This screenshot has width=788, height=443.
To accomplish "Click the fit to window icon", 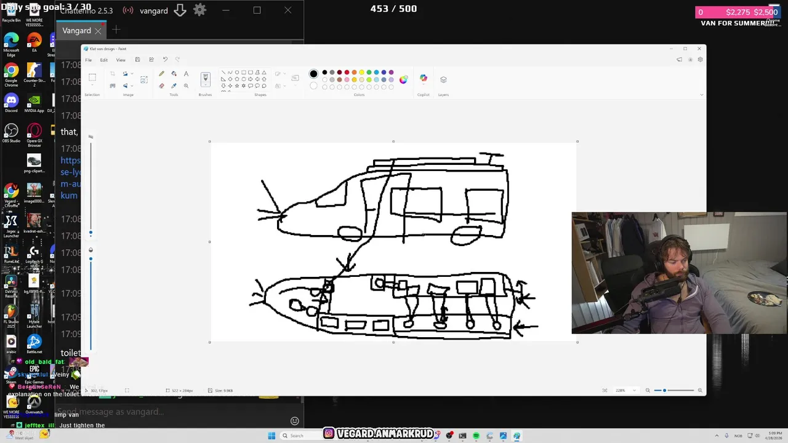I will (x=605, y=390).
